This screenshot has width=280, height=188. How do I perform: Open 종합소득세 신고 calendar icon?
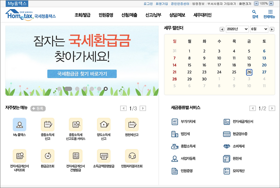coord(48,124)
